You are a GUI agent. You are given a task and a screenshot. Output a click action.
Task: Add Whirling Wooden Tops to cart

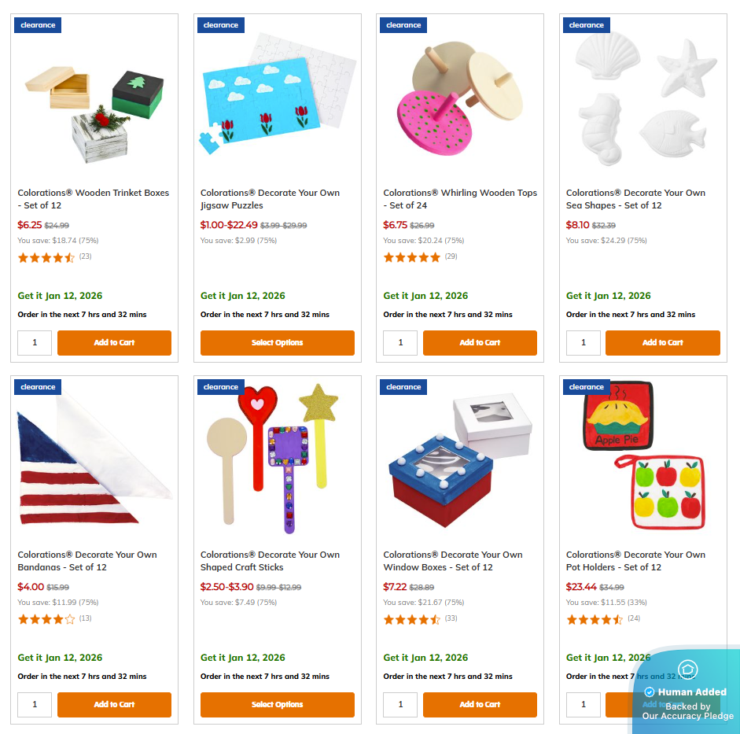pos(480,343)
